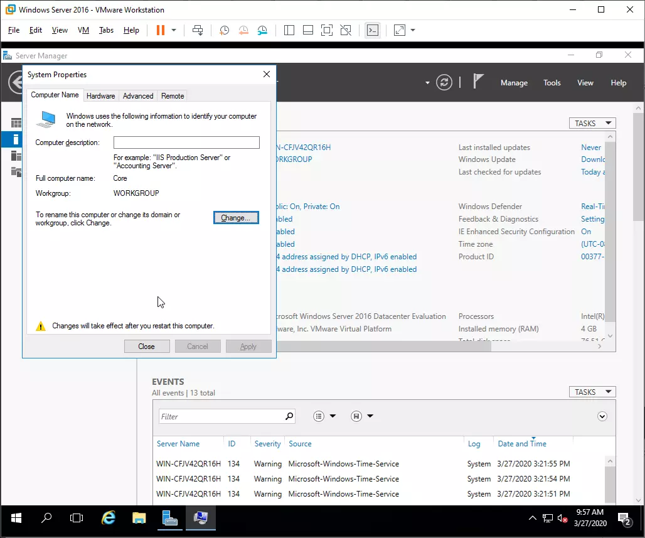Open the Server Manager Manage menu
This screenshot has width=645, height=538.
click(514, 83)
